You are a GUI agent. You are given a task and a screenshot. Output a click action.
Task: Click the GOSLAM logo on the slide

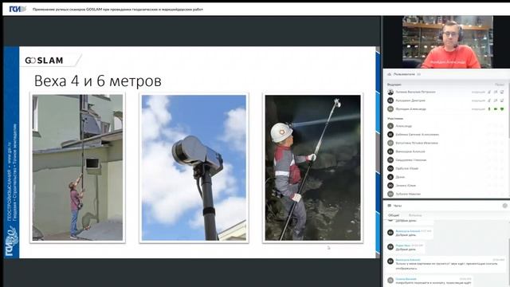coord(44,61)
